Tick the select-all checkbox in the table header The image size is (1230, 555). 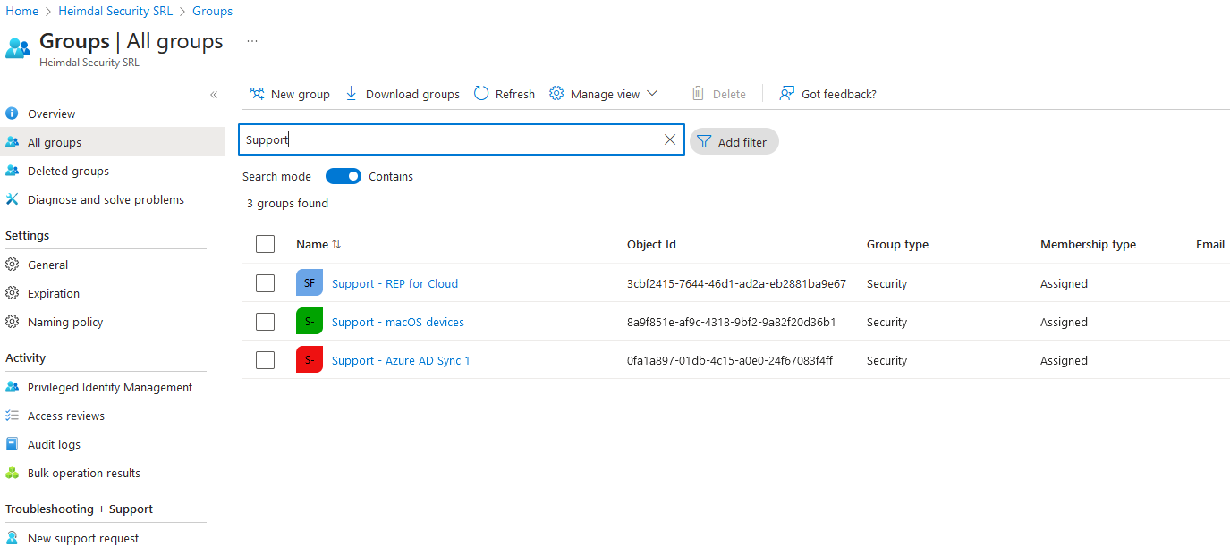pyautogui.click(x=265, y=244)
